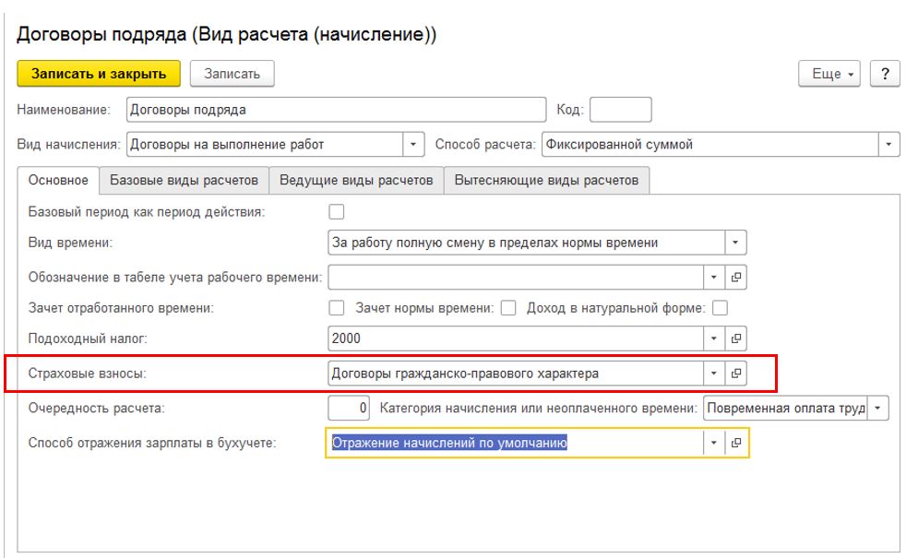Toggle Зачет отработанного времени checkbox

tap(337, 308)
